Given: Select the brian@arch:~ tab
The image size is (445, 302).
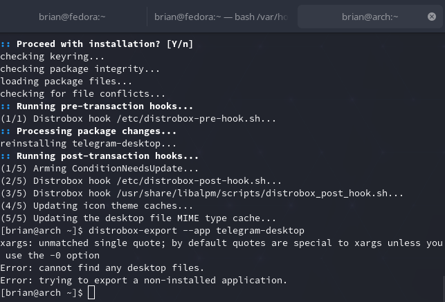Looking at the screenshot, I should [369, 17].
